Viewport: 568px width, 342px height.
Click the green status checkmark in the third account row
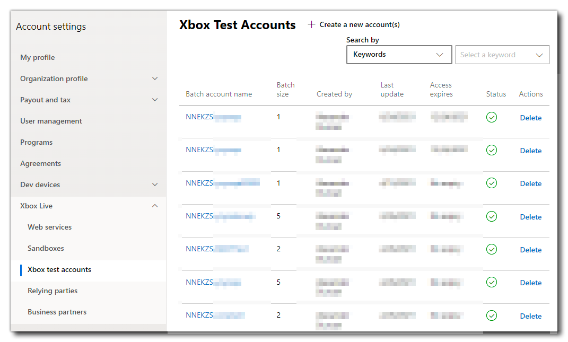[491, 183]
